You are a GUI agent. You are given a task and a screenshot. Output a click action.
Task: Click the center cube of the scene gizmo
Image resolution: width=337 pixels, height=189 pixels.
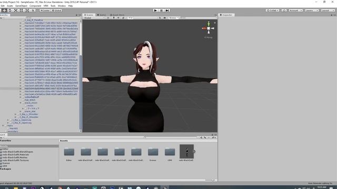click(x=209, y=28)
